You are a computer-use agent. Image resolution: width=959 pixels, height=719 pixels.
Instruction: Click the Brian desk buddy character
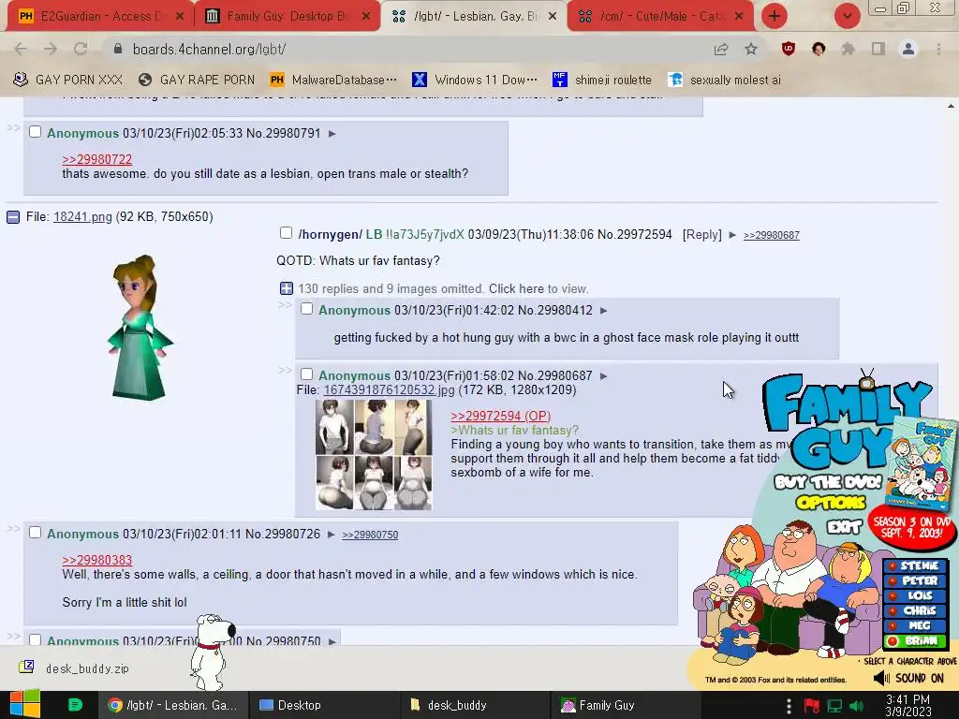click(212, 652)
